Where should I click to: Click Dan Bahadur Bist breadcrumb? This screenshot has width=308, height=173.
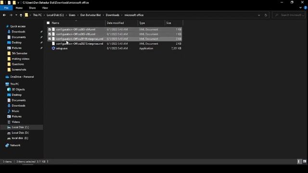(90, 15)
